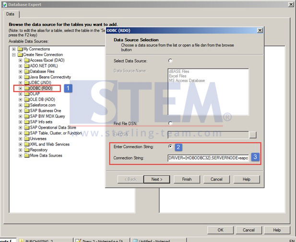Open Help in the ODBC dialog
This screenshot has width=296, height=242.
247,179
